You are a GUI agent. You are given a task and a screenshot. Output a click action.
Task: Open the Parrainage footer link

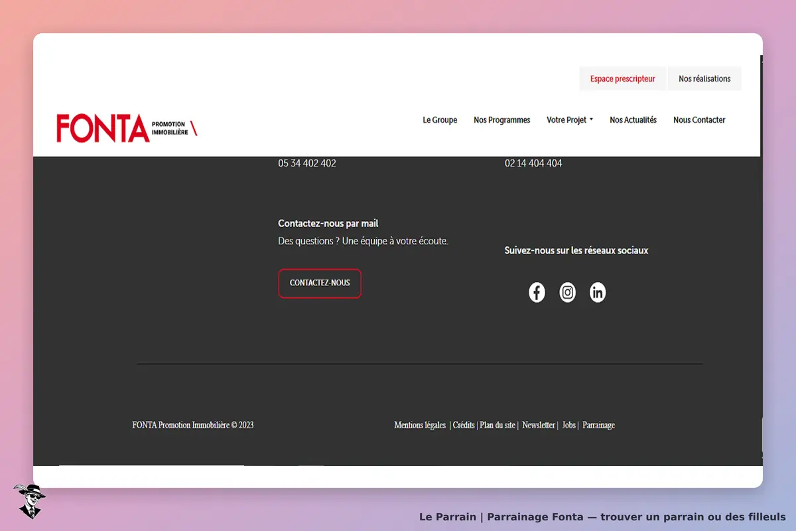pyautogui.click(x=599, y=425)
